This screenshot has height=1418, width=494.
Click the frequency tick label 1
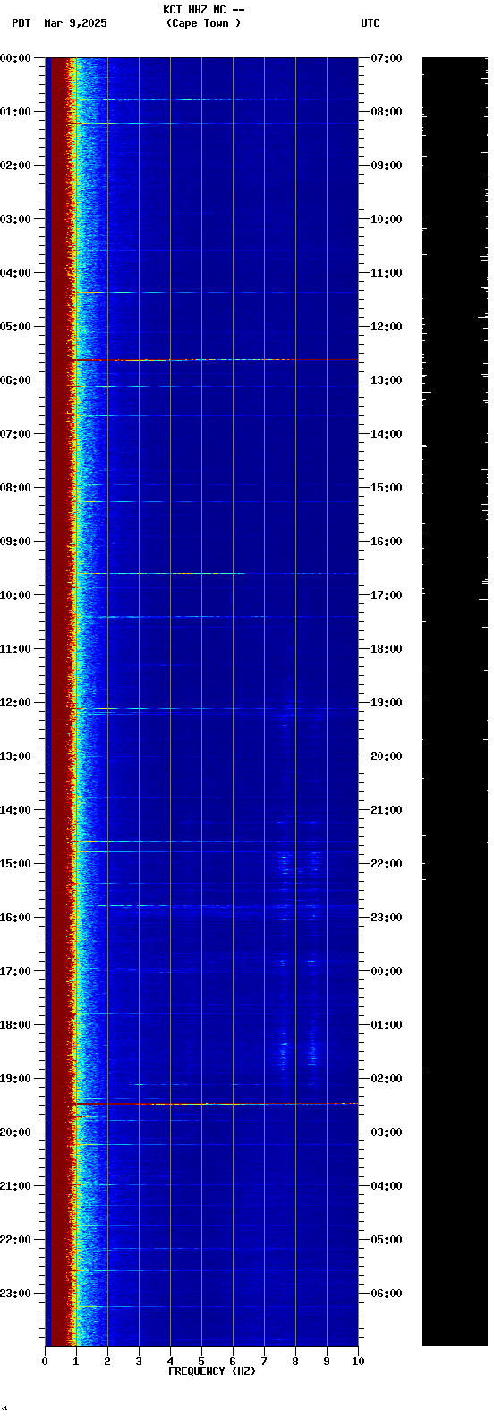click(x=76, y=1362)
